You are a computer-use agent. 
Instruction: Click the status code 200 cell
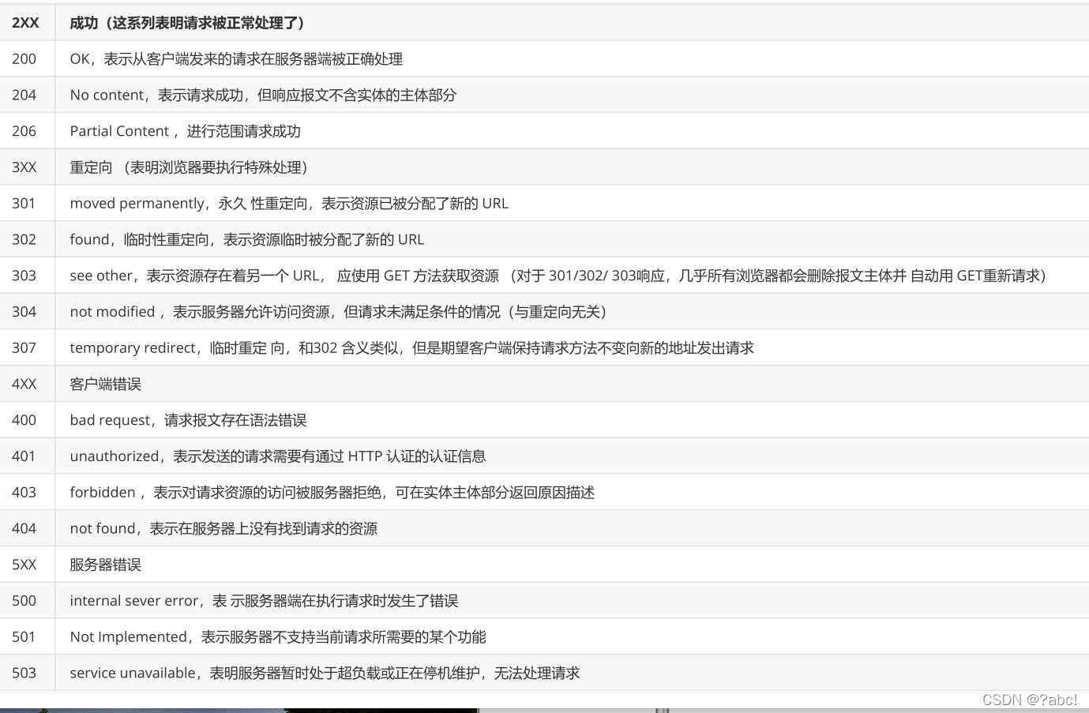tap(27, 58)
